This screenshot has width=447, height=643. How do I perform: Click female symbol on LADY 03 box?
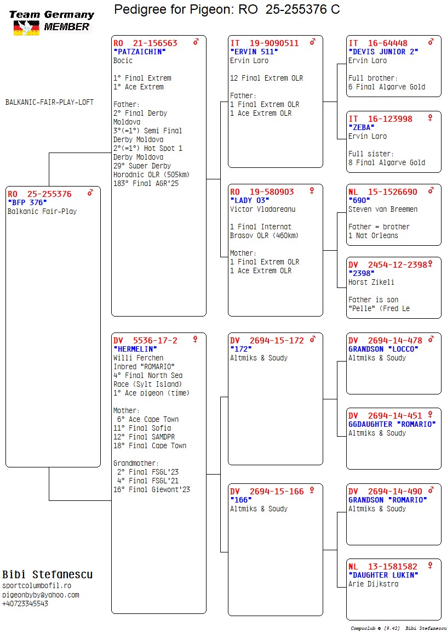312,191
